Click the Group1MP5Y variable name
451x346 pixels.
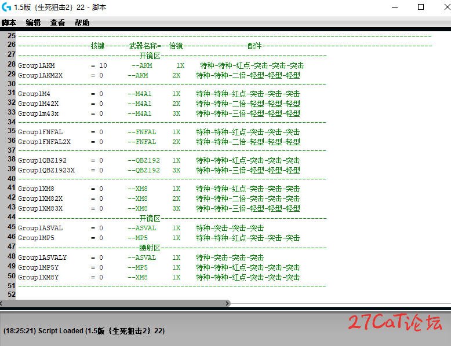click(x=38, y=267)
